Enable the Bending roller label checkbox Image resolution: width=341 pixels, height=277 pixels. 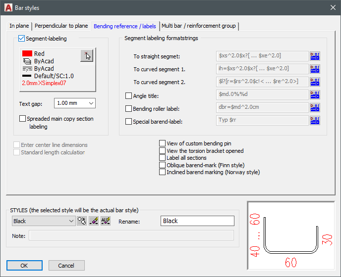pyautogui.click(x=128, y=108)
